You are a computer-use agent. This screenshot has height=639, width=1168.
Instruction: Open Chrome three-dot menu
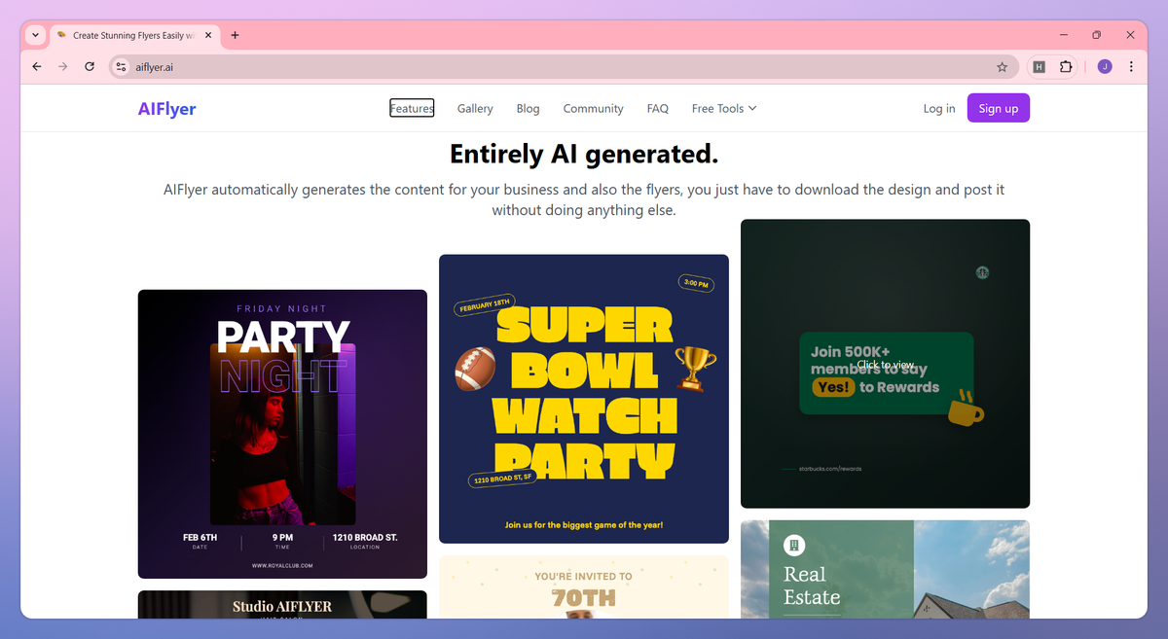tap(1131, 67)
